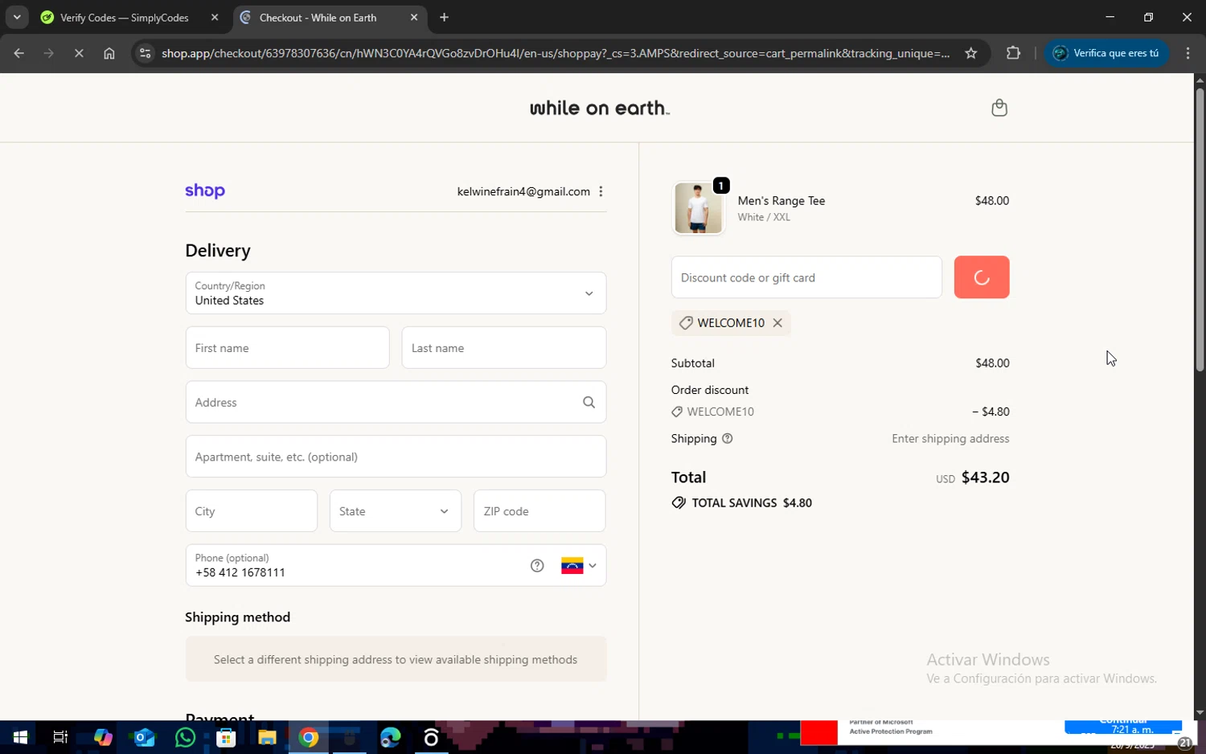Open the phone country flag selector
This screenshot has height=754, width=1206.
579,566
